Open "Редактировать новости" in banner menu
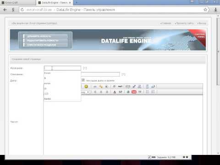The image size is (220, 165). coord(45,41)
